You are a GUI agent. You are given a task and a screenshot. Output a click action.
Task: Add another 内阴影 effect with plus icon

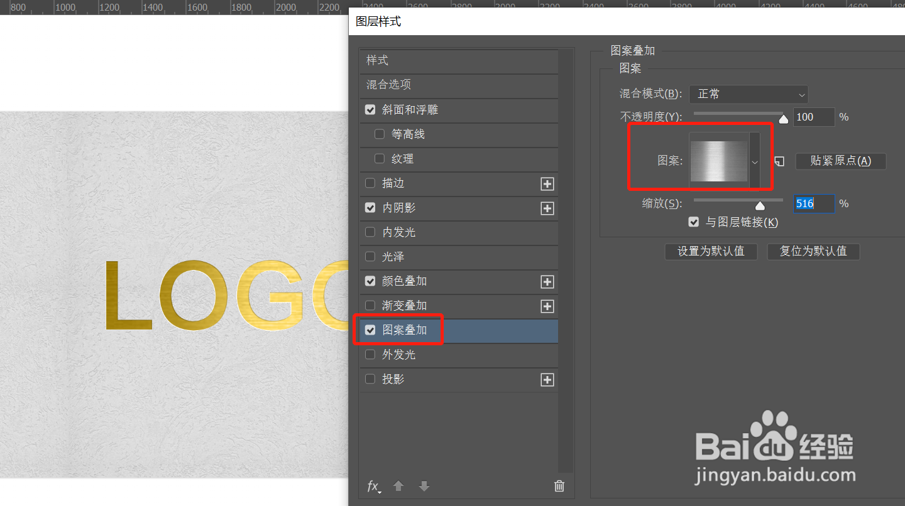(x=547, y=208)
